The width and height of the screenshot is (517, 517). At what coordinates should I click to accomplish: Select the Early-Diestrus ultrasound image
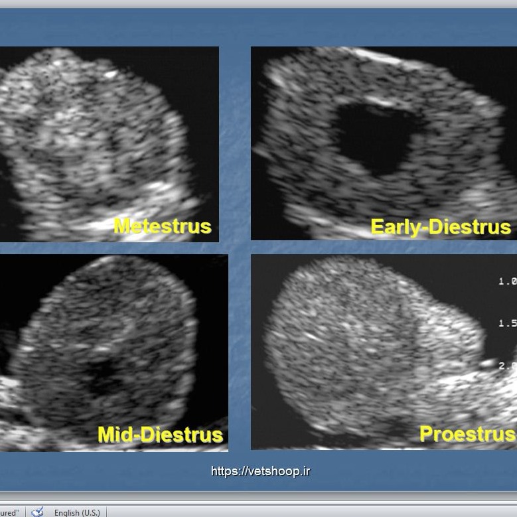coord(384,143)
